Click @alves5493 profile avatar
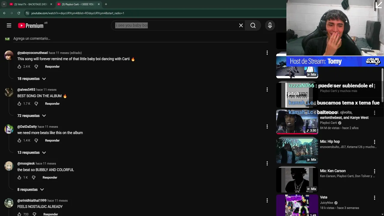This screenshot has height=216, width=384. [9, 92]
